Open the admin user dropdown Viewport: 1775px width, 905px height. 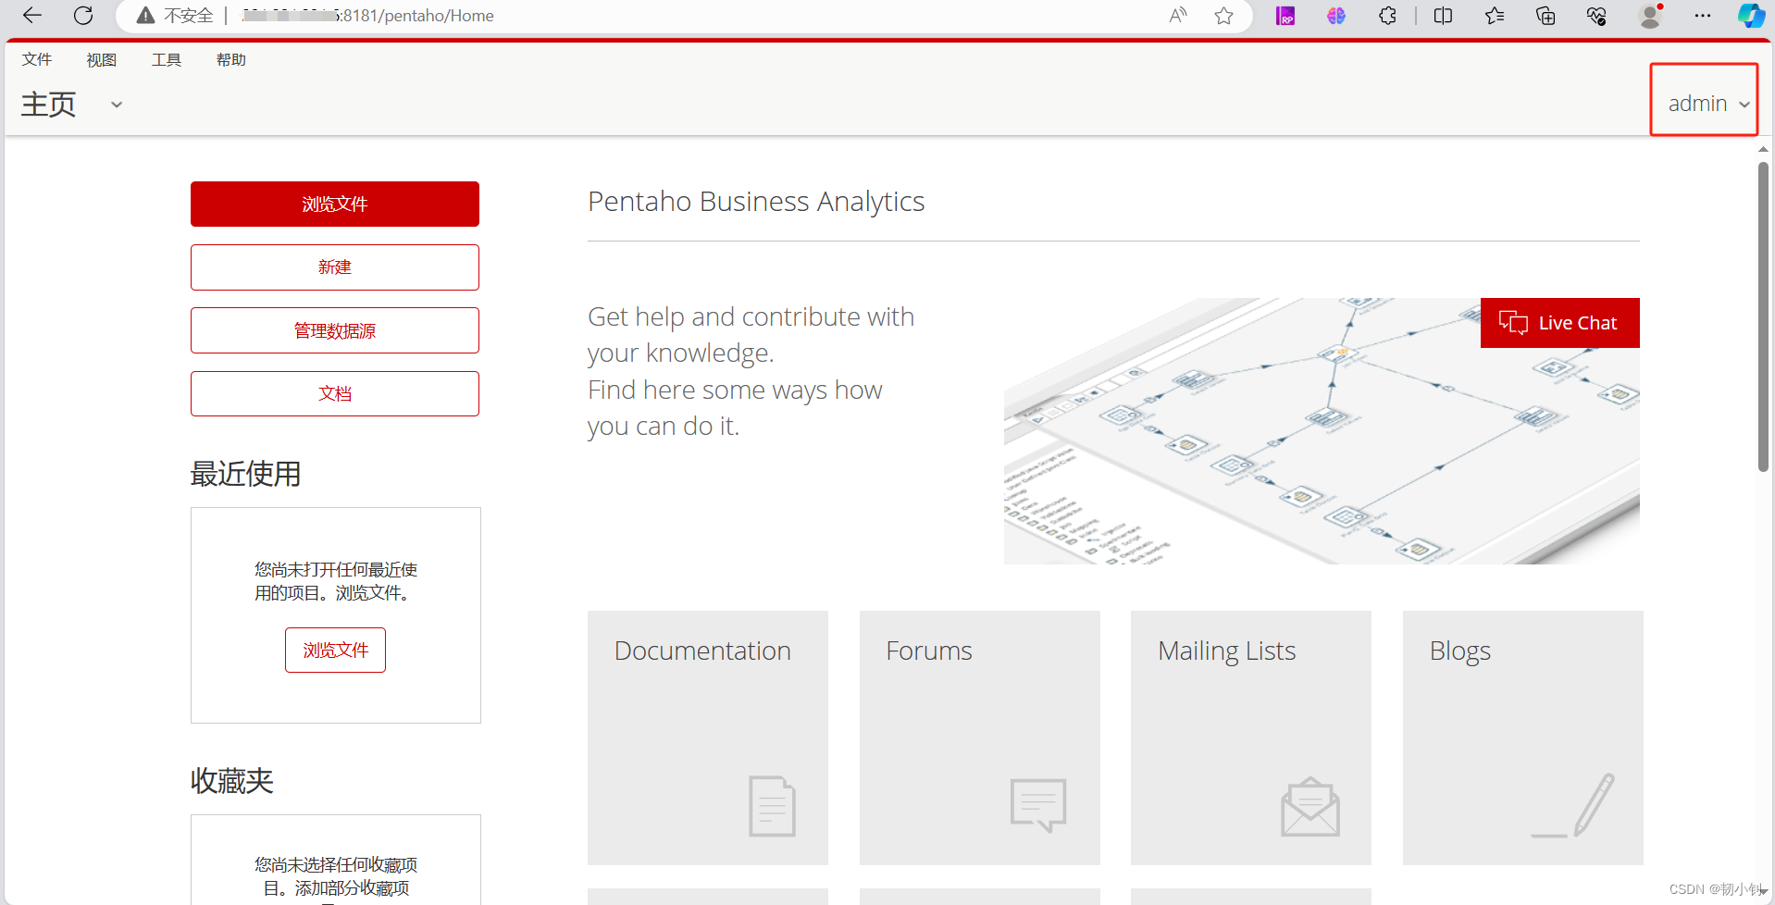point(1708,104)
